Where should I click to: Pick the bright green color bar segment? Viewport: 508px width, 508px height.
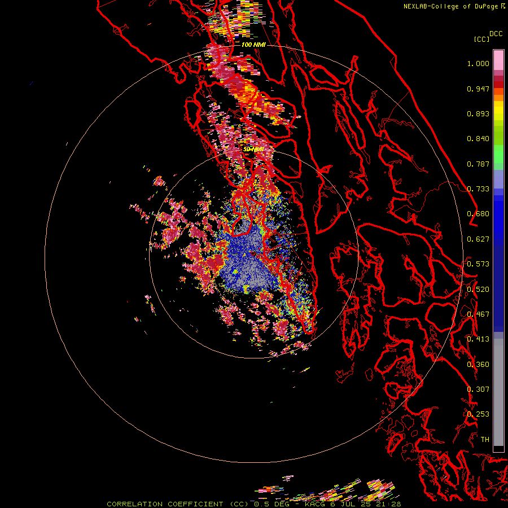498,154
